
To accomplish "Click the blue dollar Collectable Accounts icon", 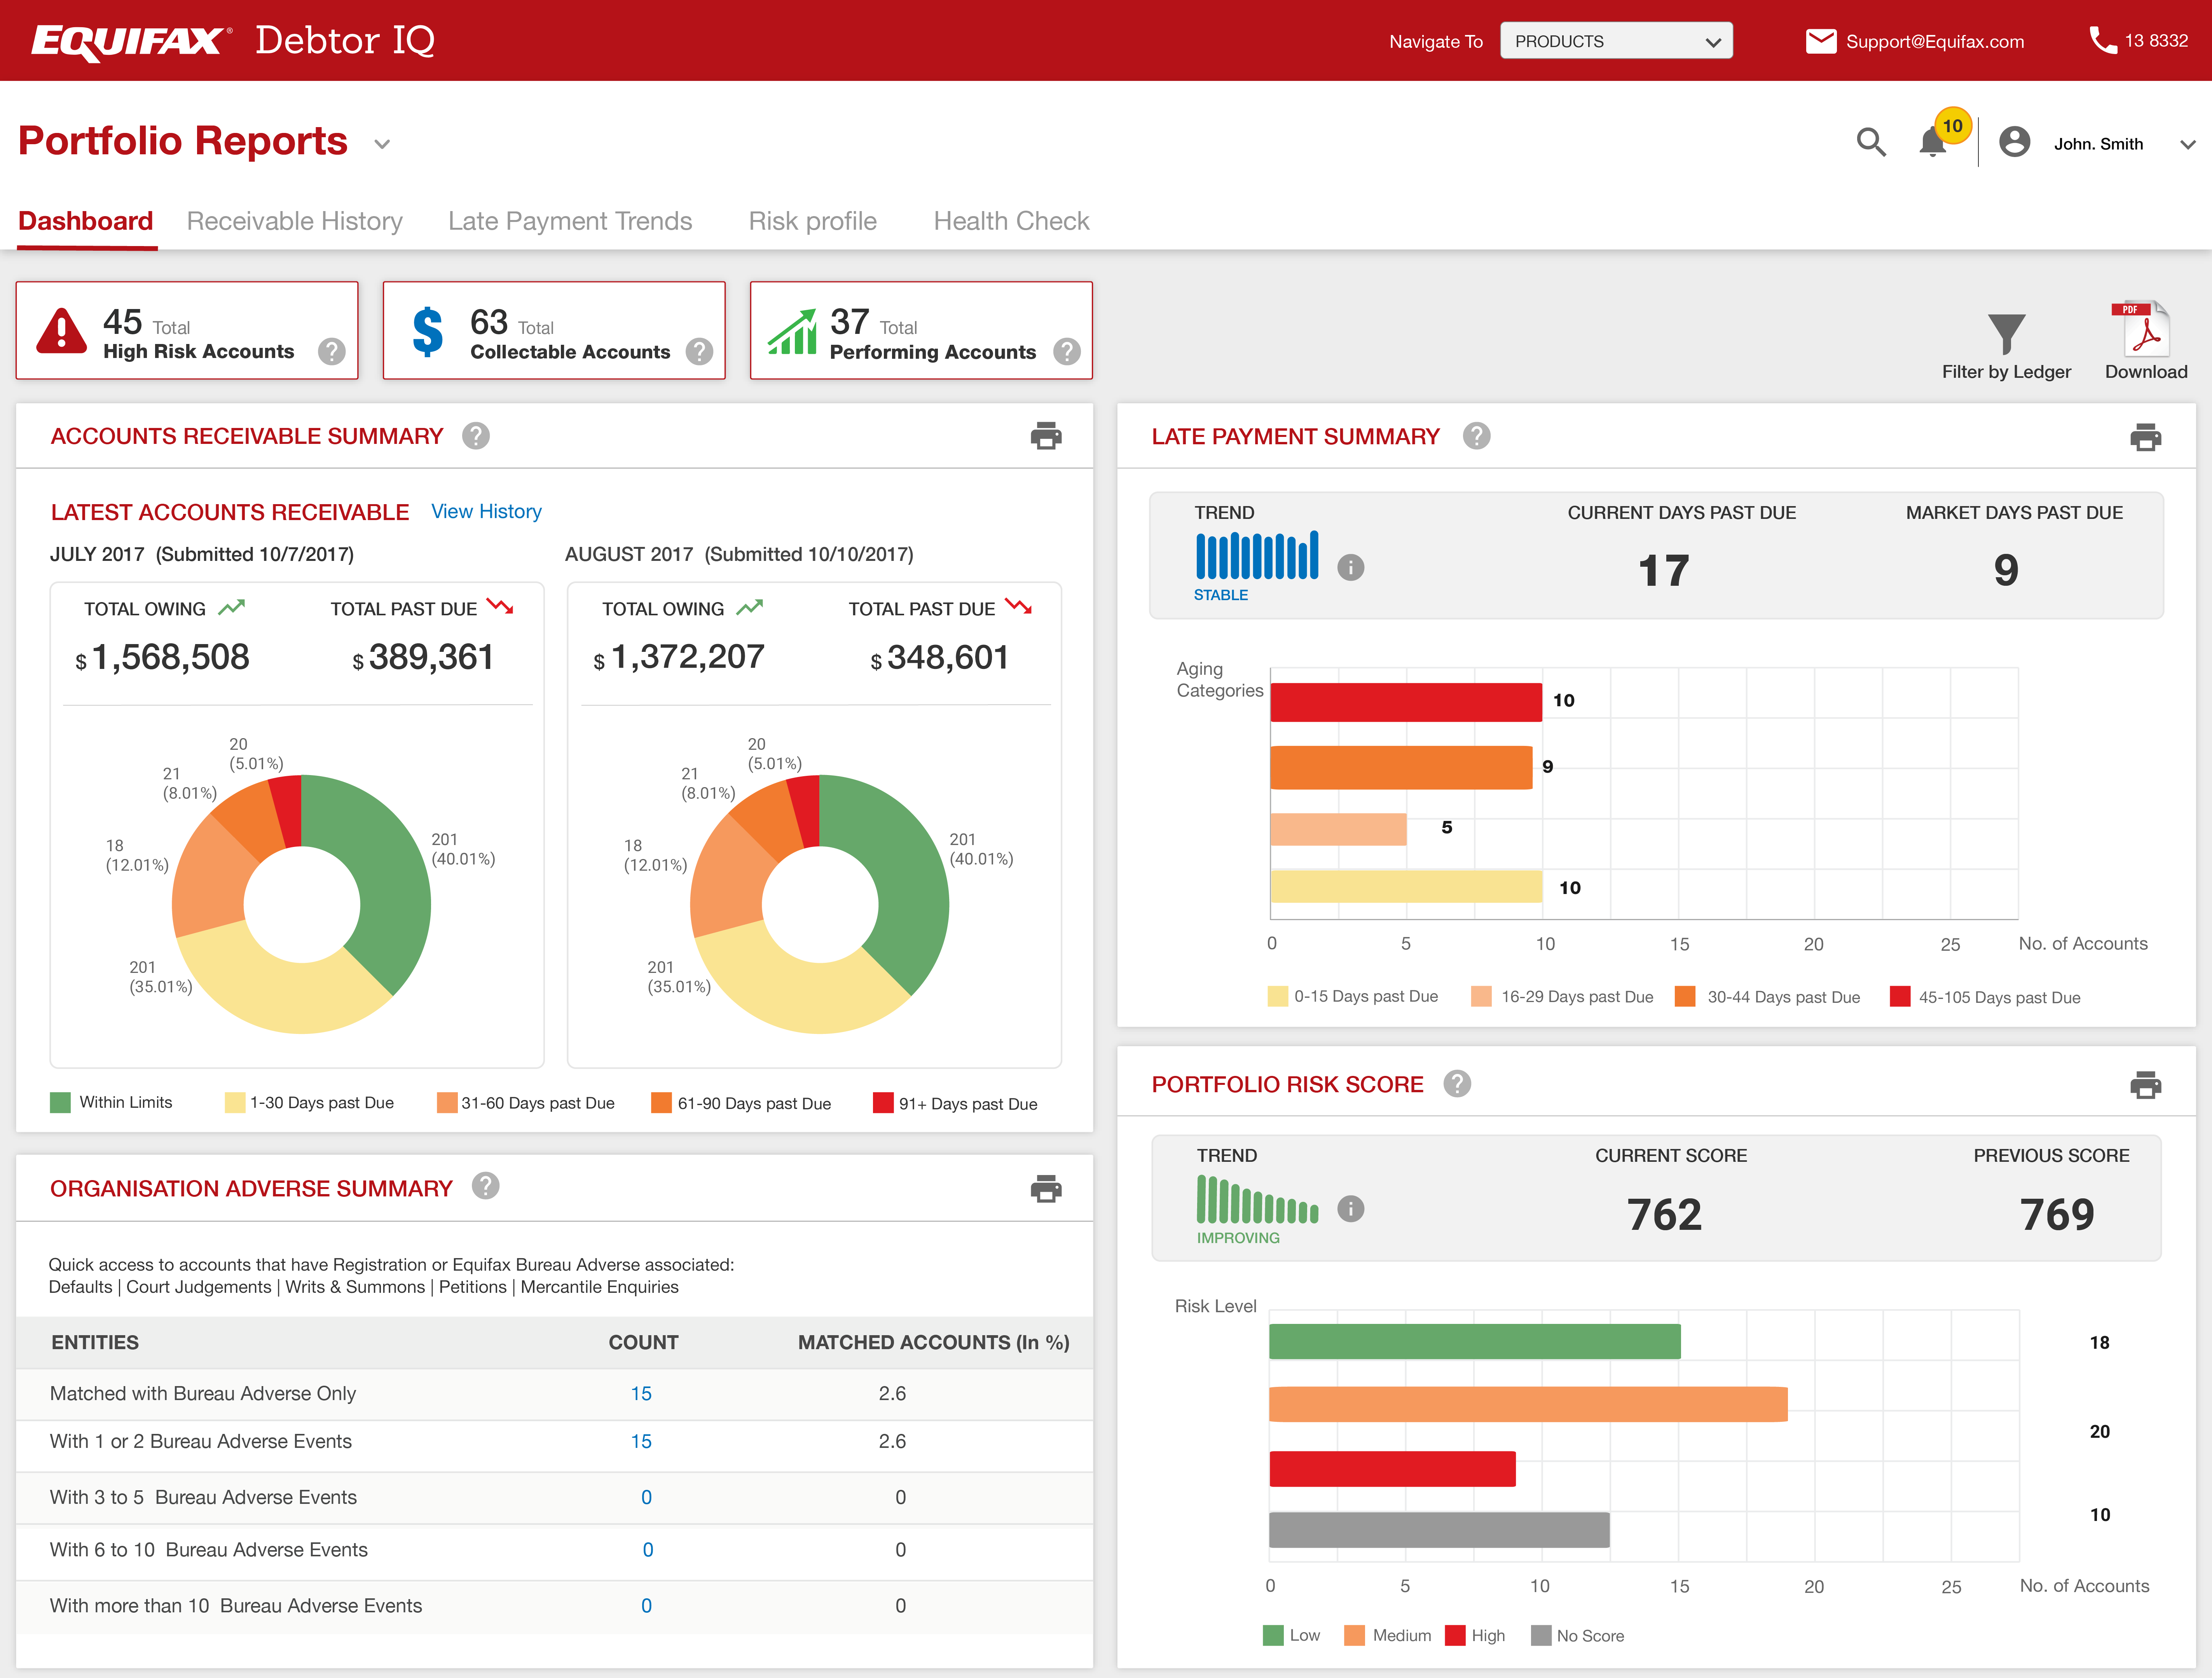I will point(428,331).
